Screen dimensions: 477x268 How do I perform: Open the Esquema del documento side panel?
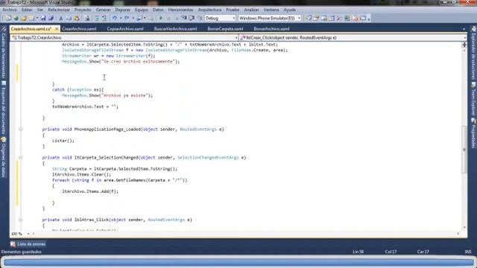point(3,108)
